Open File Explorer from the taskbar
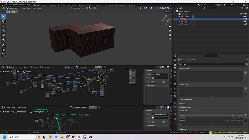Screen dimensions: 249x140 [x=62, y=137]
